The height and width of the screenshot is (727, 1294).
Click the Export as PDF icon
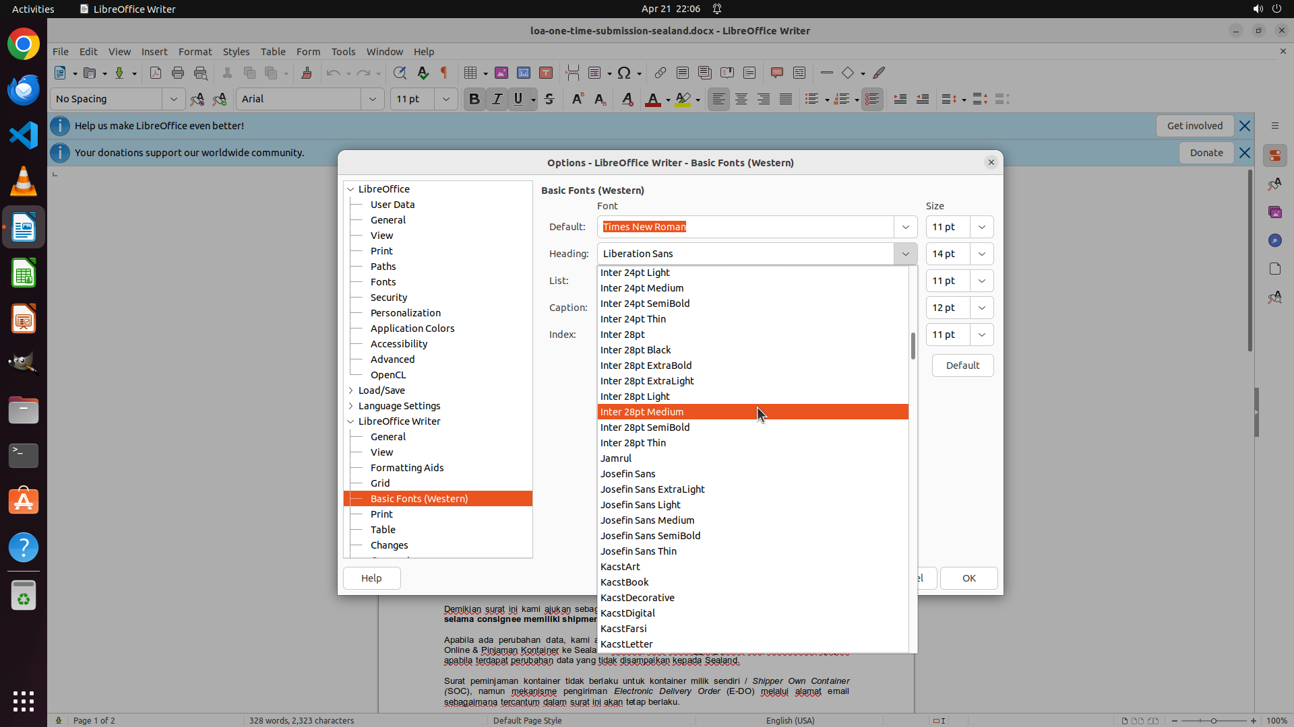pyautogui.click(x=156, y=73)
